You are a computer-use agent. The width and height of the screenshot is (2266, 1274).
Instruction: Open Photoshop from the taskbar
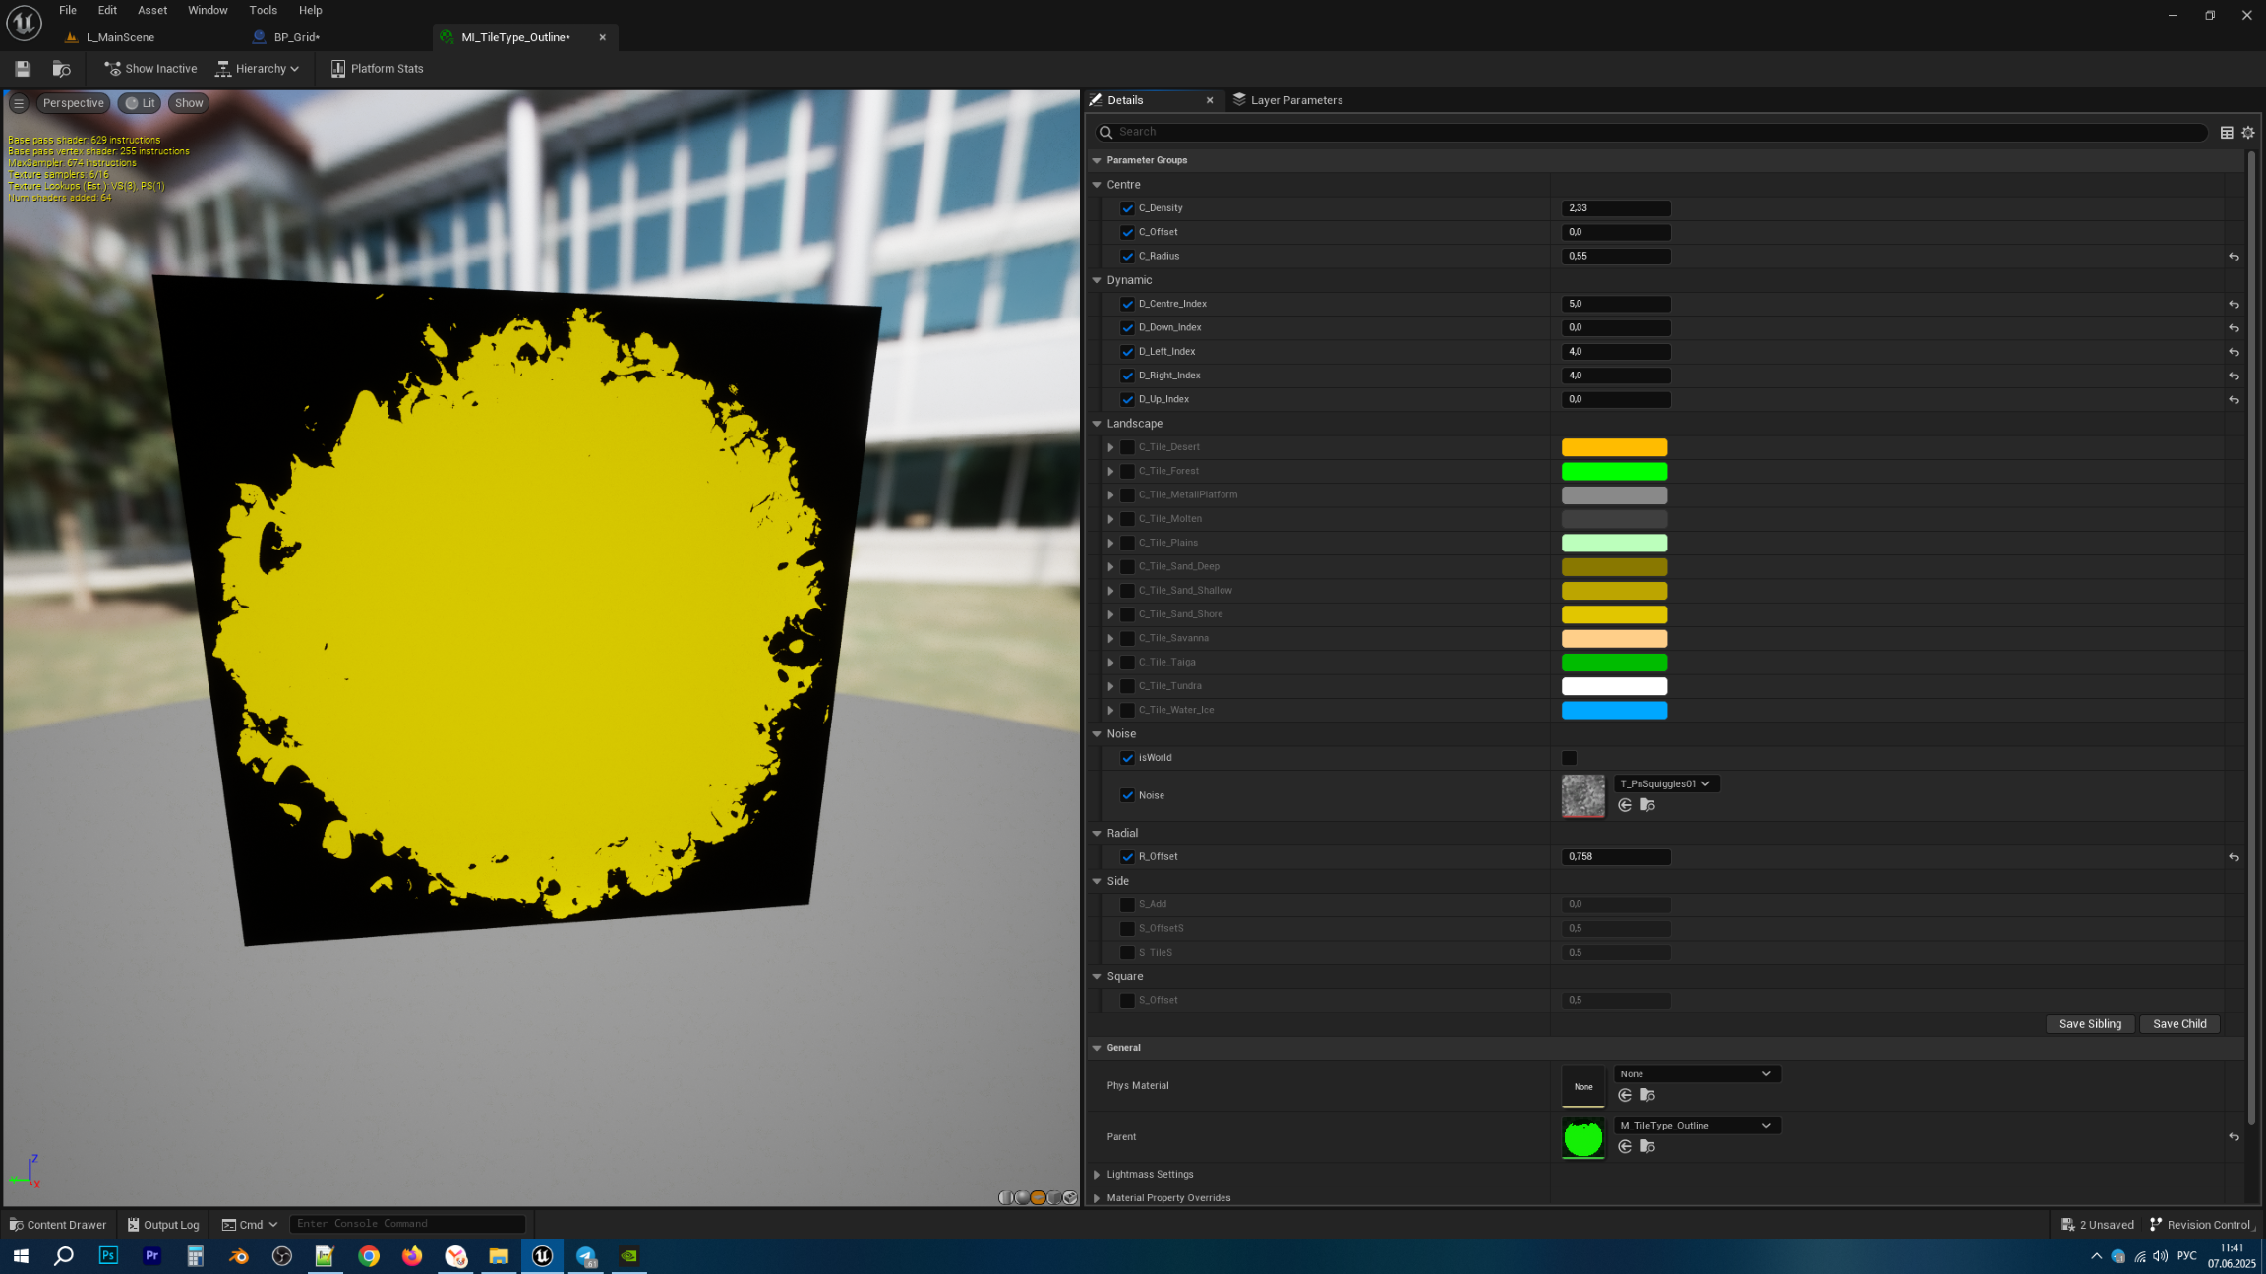pyautogui.click(x=108, y=1255)
